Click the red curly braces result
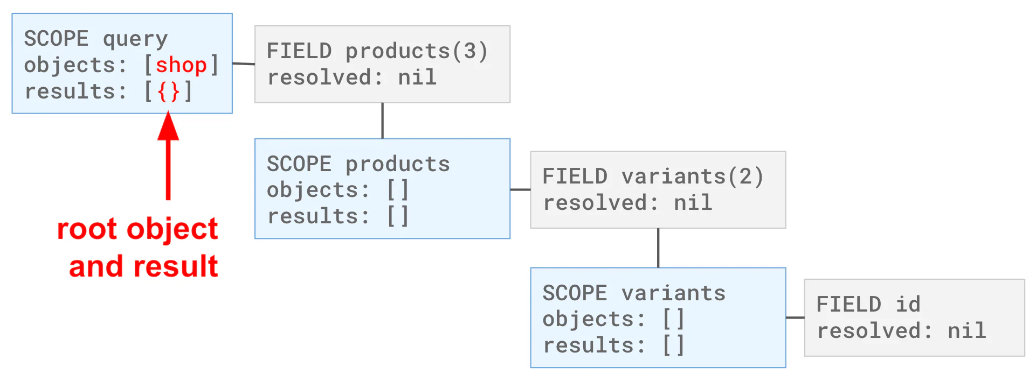The height and width of the screenshot is (381, 1036). point(168,91)
